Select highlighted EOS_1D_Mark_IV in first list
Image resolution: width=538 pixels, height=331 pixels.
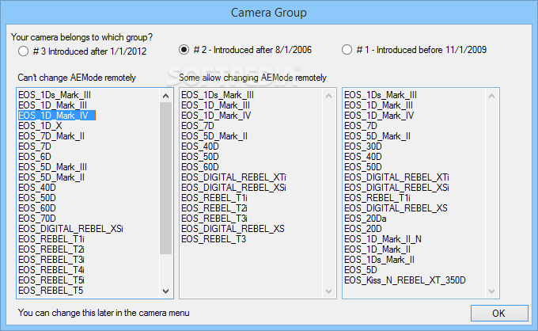pyautogui.click(x=57, y=116)
